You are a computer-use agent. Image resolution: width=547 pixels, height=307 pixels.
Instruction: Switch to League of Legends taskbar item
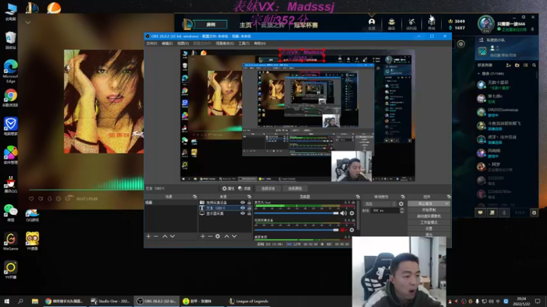coord(249,301)
